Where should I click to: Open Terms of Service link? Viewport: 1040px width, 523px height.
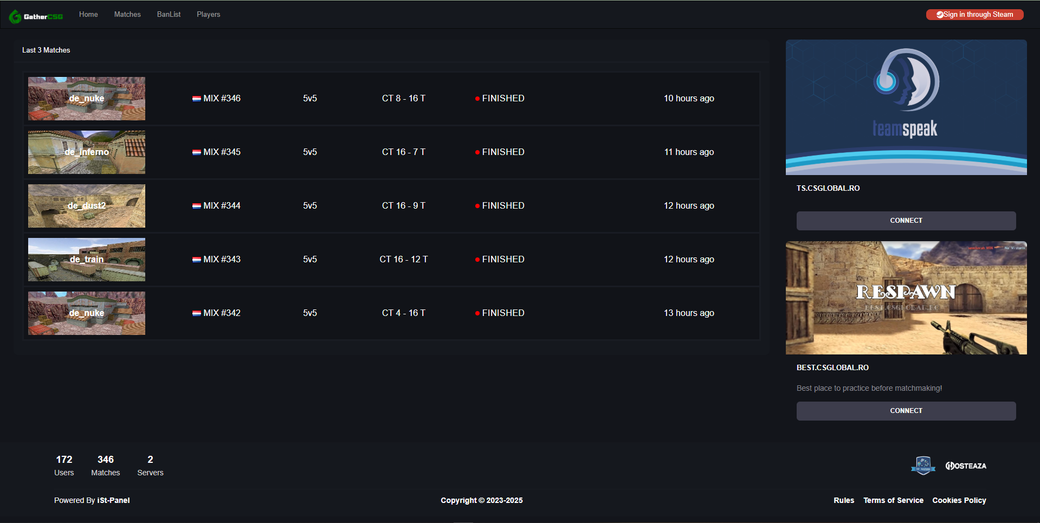[893, 500]
